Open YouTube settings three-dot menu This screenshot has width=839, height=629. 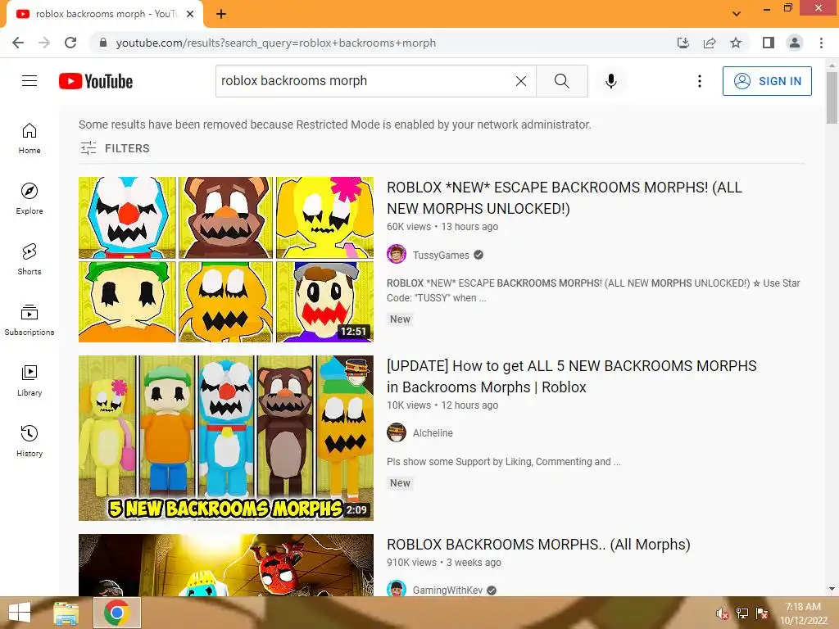[700, 81]
